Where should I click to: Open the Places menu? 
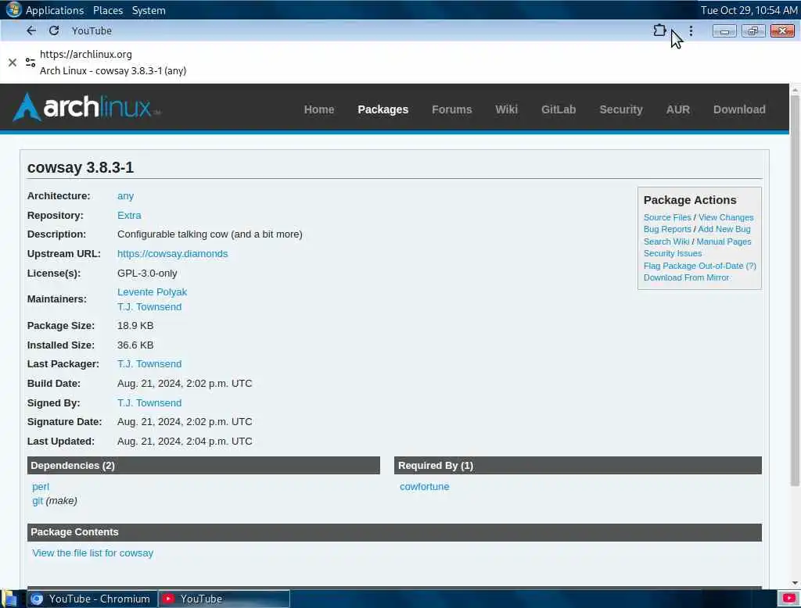(x=108, y=10)
